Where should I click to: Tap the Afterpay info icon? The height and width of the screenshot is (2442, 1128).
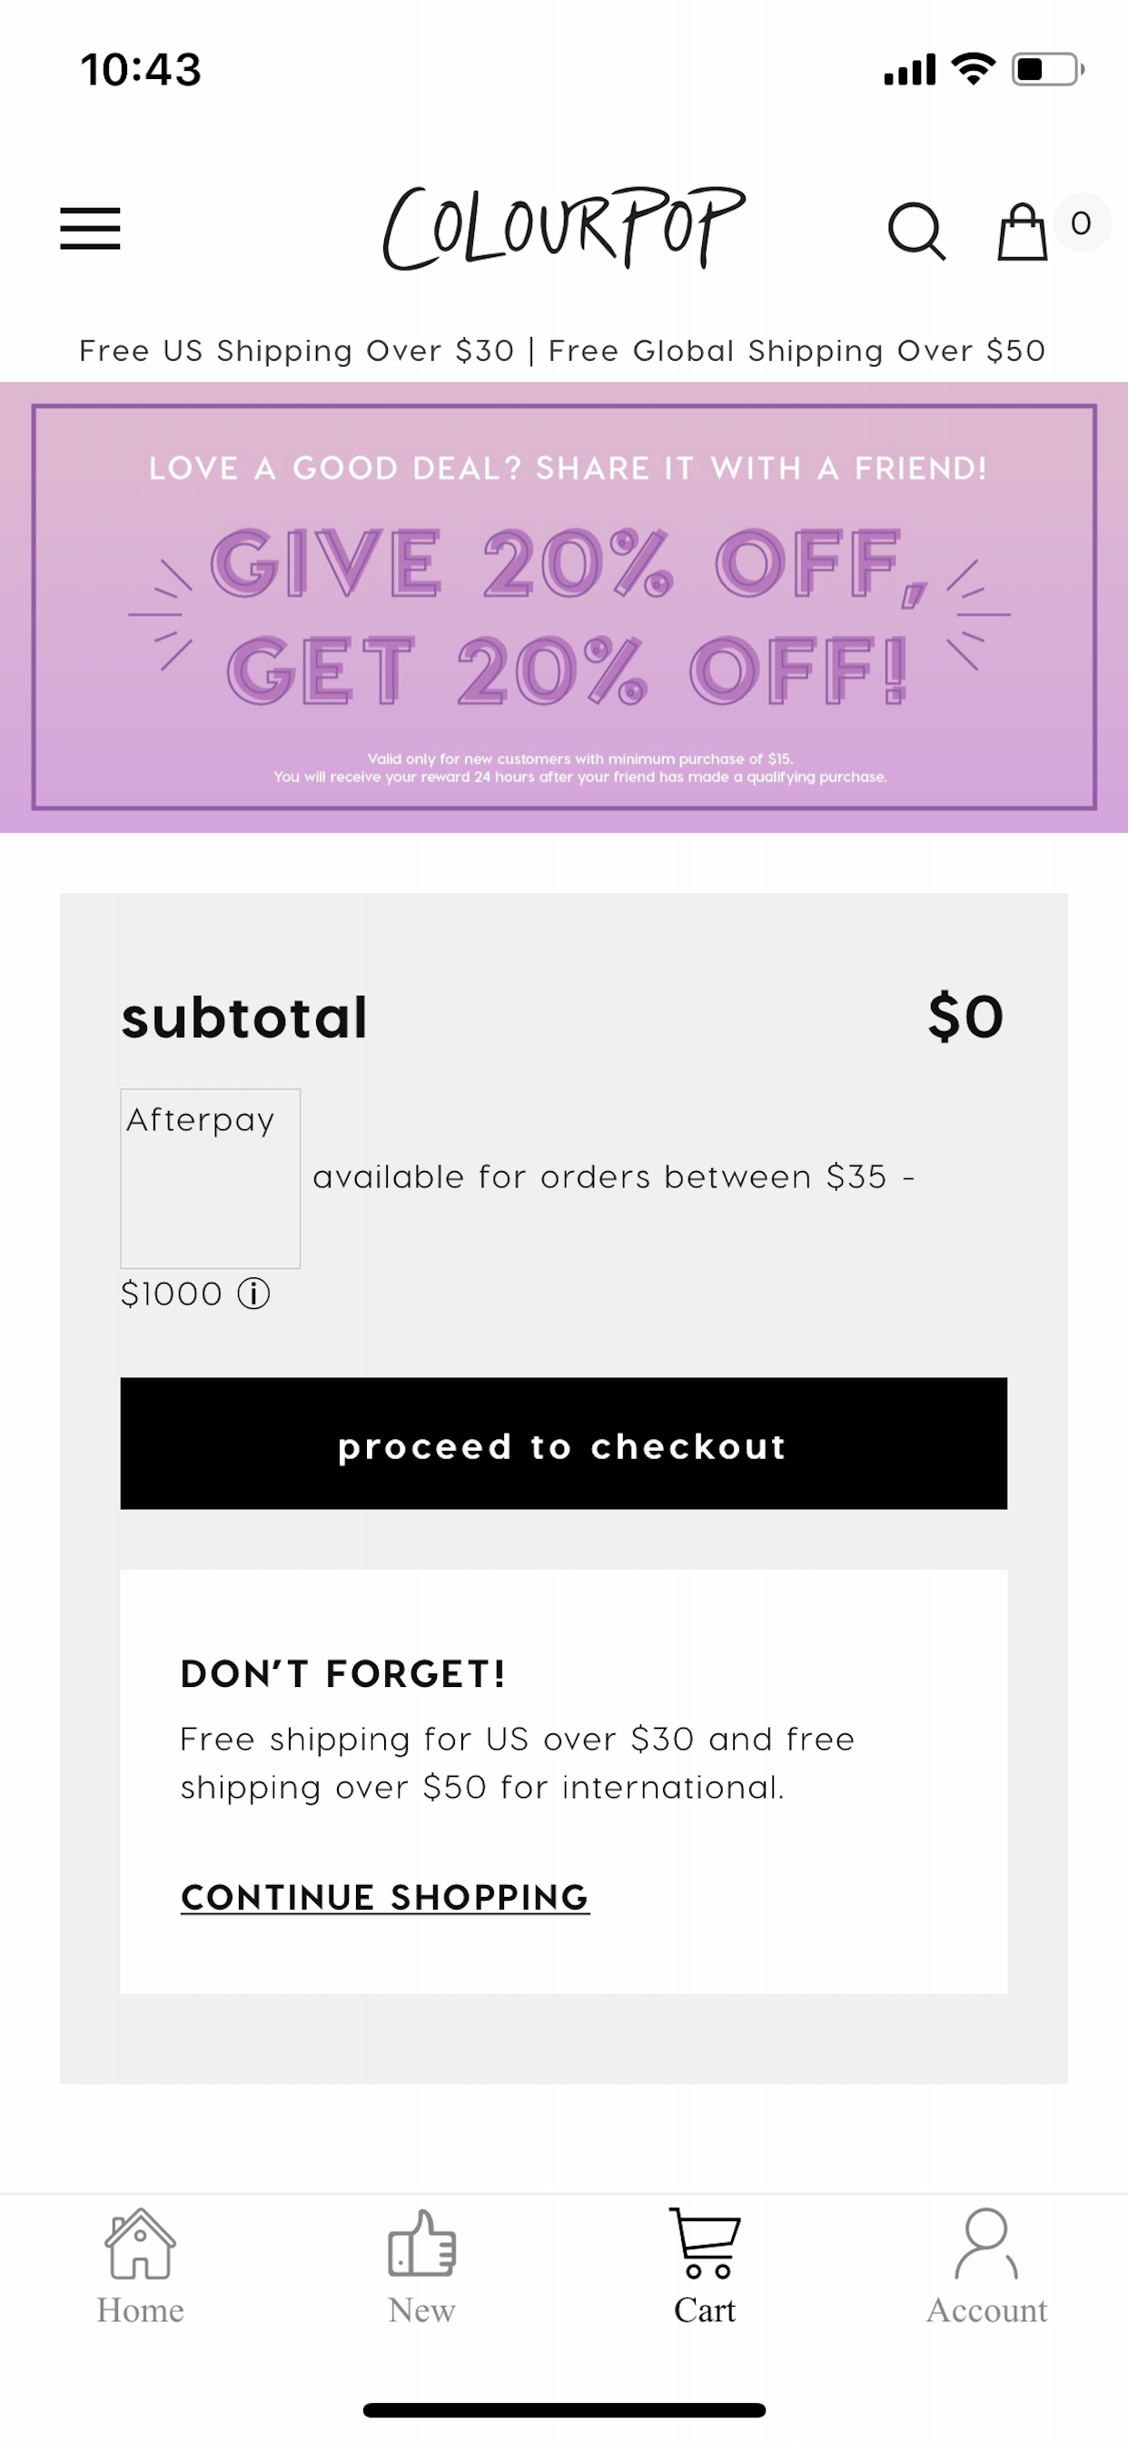tap(253, 1293)
